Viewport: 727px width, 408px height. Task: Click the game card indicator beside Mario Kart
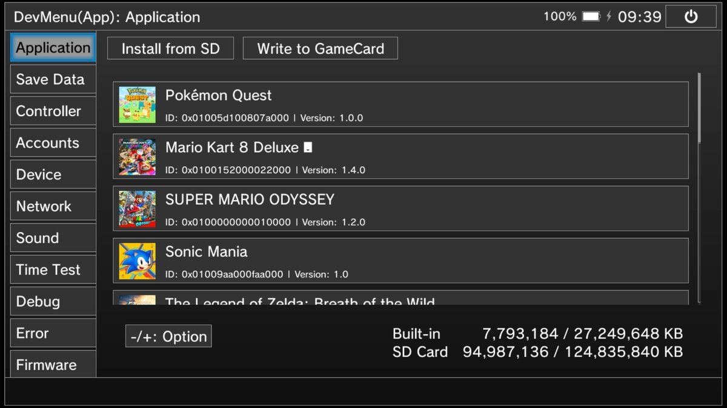click(x=308, y=148)
